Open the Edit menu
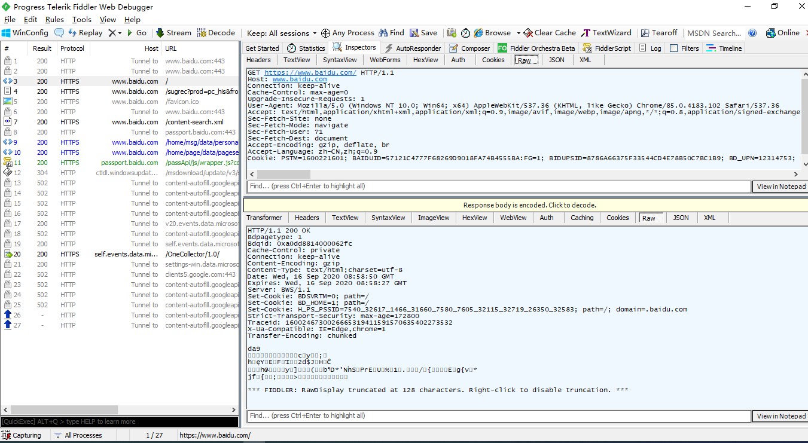The image size is (808, 443). pyautogui.click(x=31, y=20)
